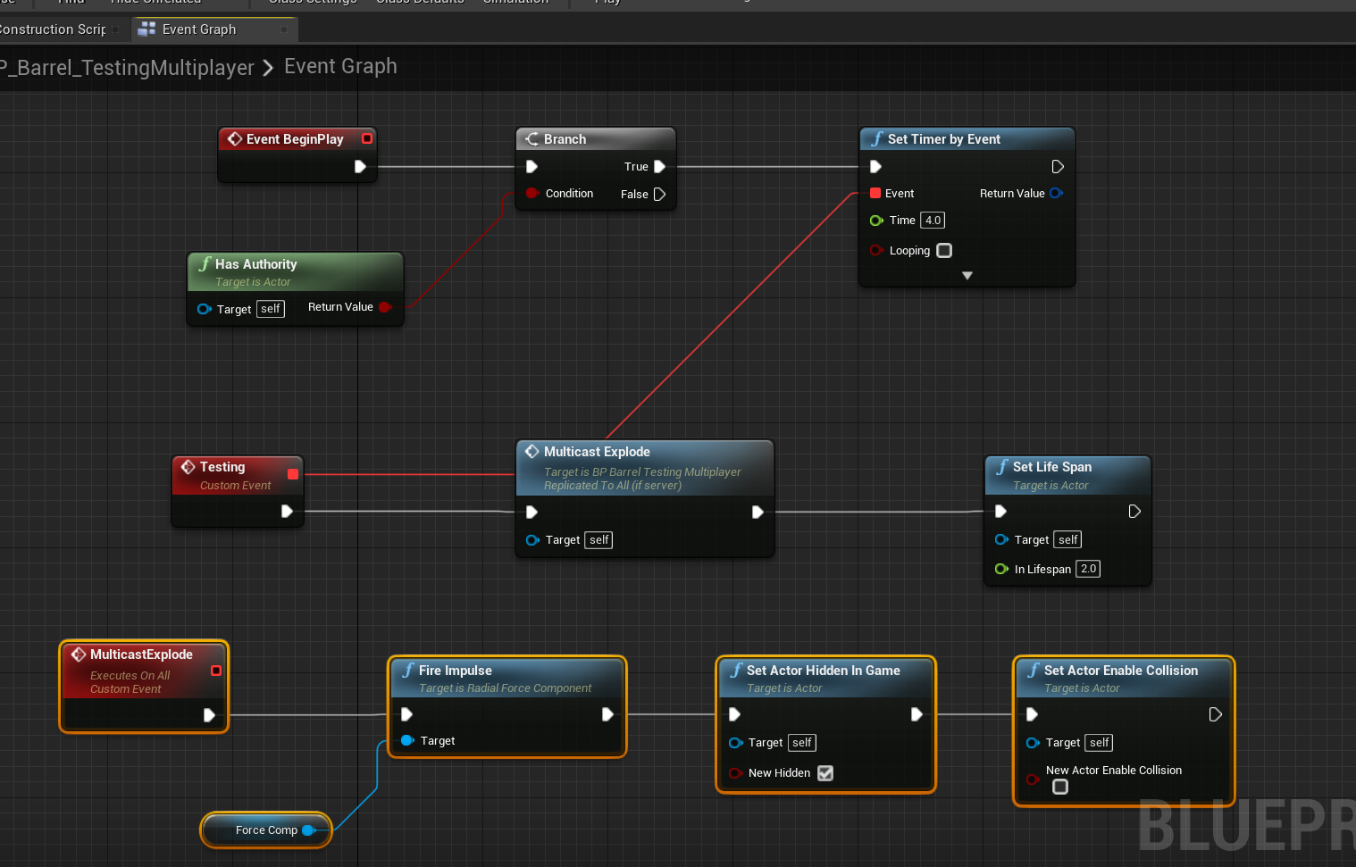Viewport: 1356px width, 867px height.
Task: Switch to the Event Graph tab
Action: (198, 29)
